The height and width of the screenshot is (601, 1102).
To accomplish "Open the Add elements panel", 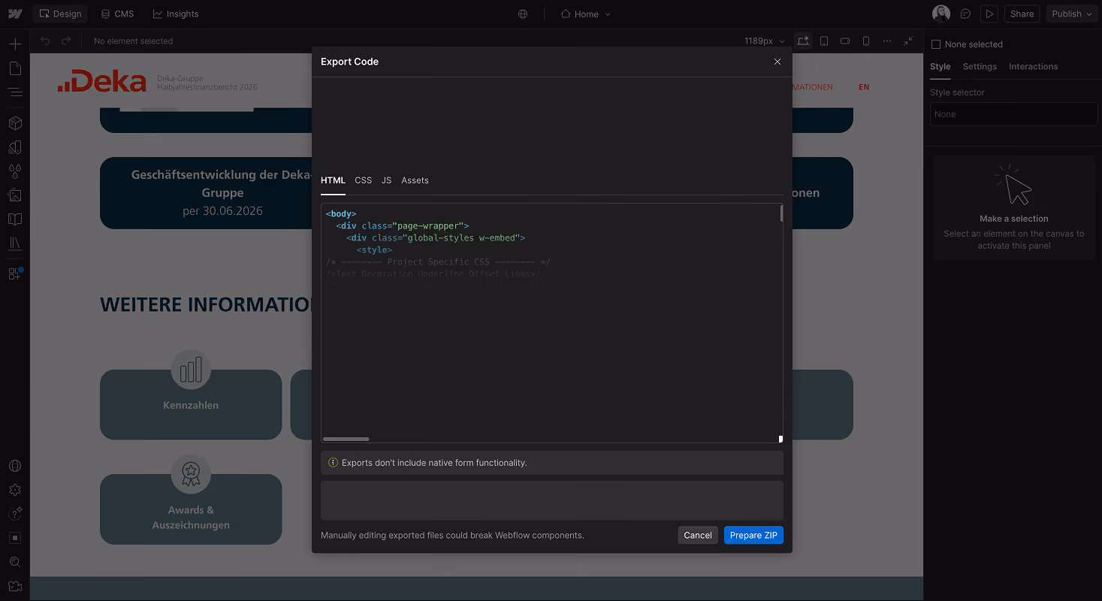I will pyautogui.click(x=15, y=44).
